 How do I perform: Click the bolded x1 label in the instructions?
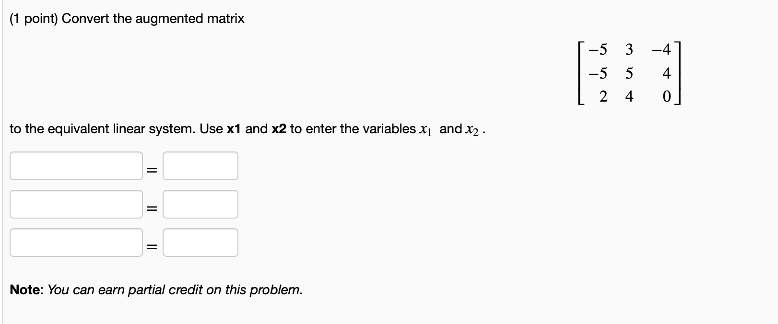coord(234,128)
